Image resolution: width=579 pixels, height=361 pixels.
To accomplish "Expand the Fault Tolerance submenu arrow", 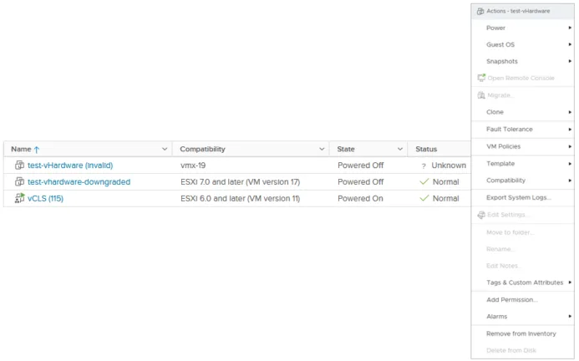I will (570, 130).
